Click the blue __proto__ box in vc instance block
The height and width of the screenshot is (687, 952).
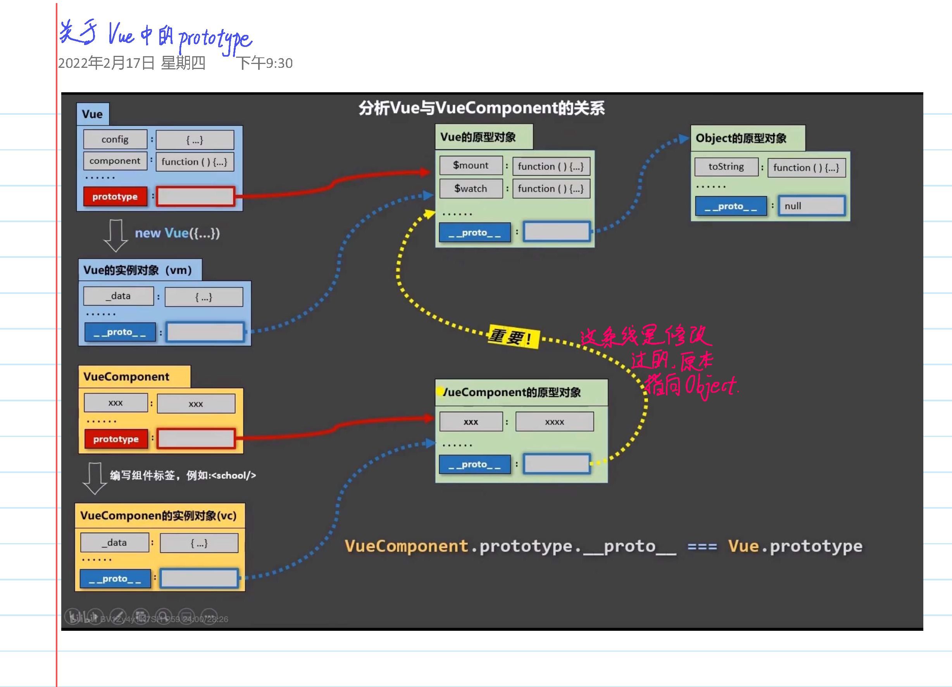(115, 579)
